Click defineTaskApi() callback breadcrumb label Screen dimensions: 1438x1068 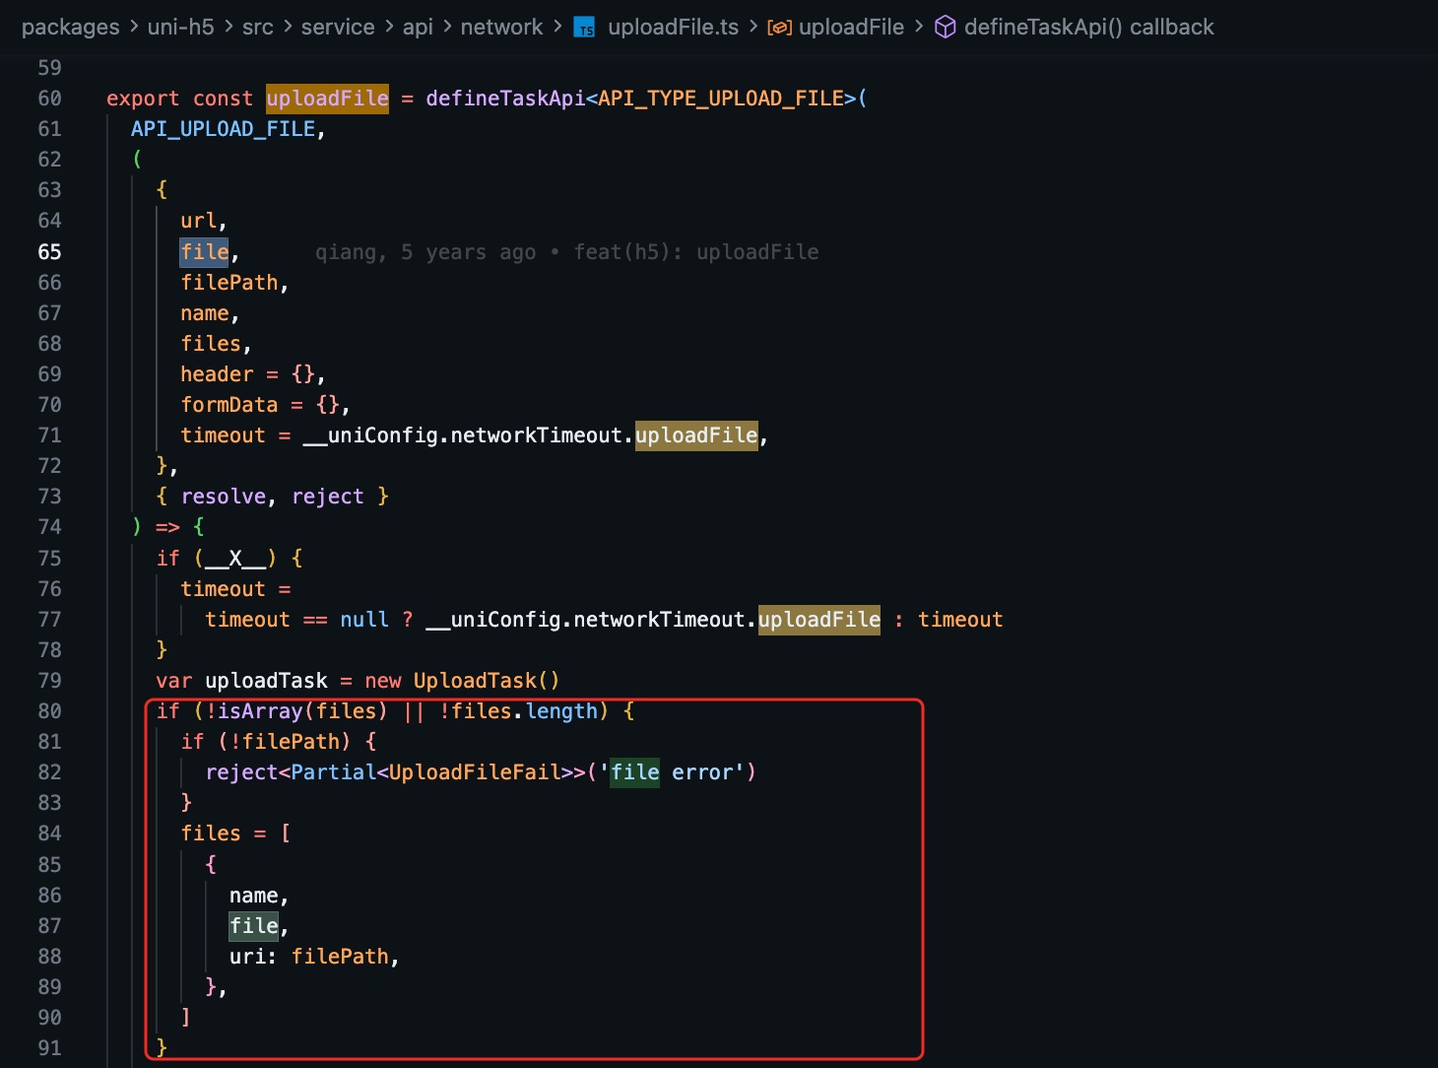coord(1088,28)
